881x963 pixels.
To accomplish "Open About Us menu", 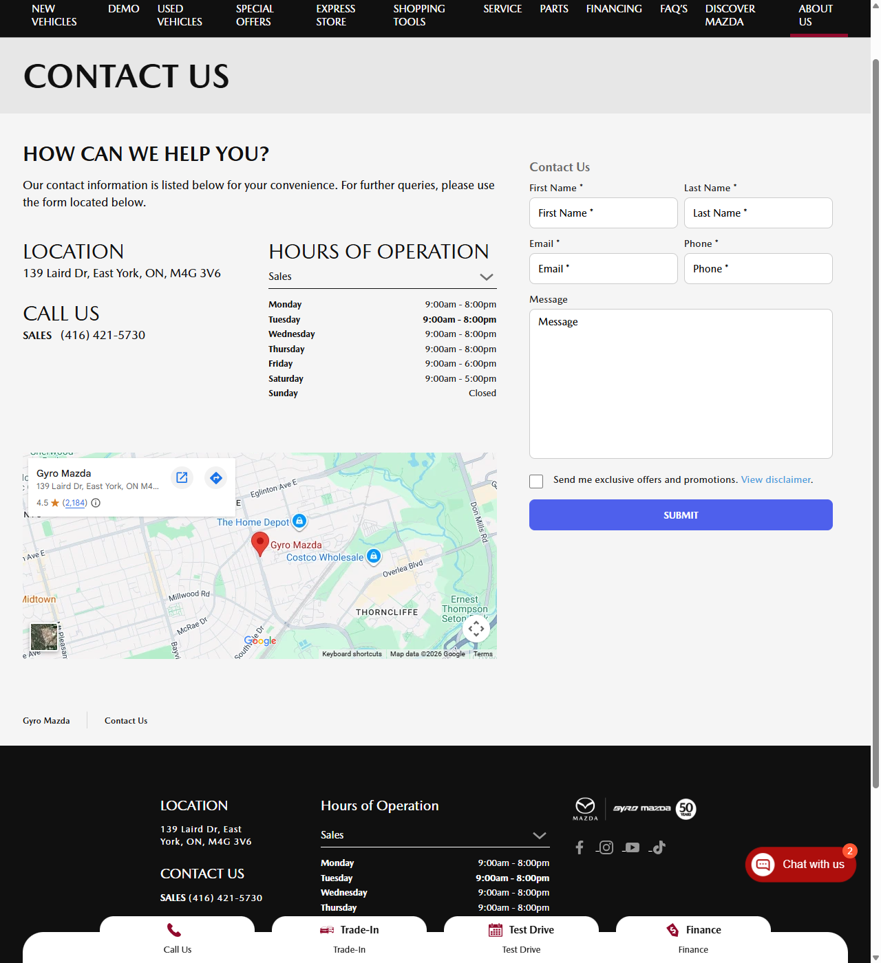I will coord(816,15).
